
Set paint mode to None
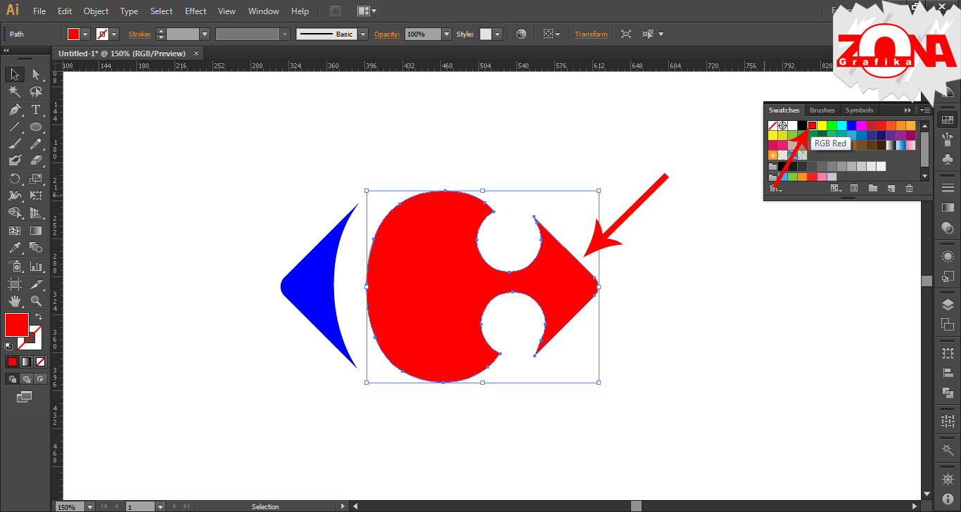click(40, 361)
